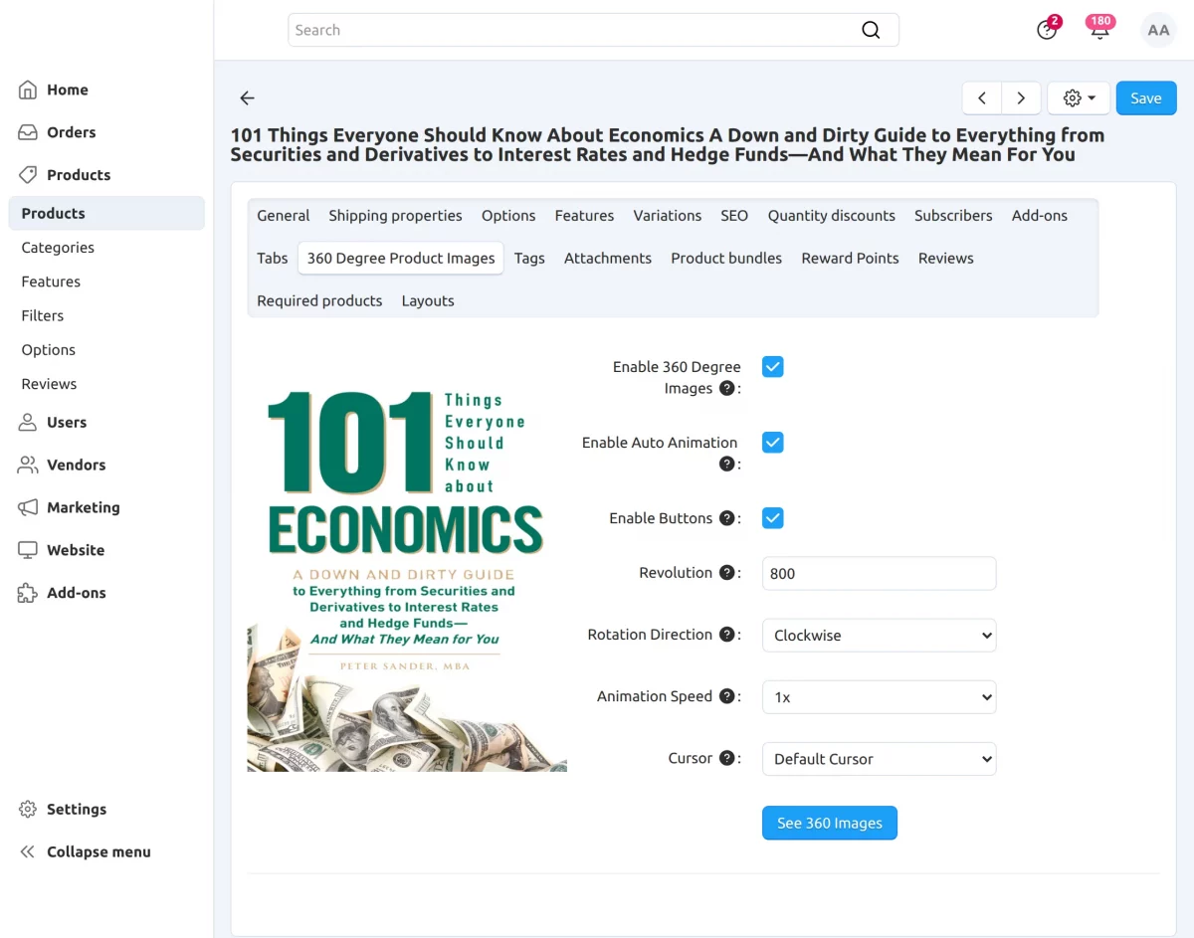The width and height of the screenshot is (1194, 938).
Task: Open the Product bundles tab
Action: (x=726, y=259)
